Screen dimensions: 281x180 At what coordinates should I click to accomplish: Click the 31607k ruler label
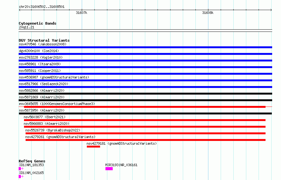point(81,13)
